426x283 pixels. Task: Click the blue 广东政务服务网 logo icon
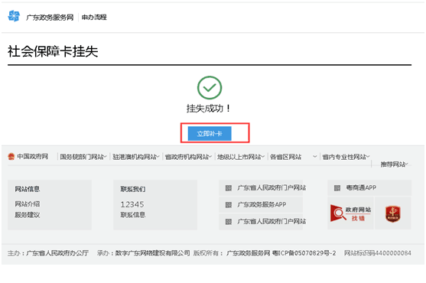(x=14, y=16)
